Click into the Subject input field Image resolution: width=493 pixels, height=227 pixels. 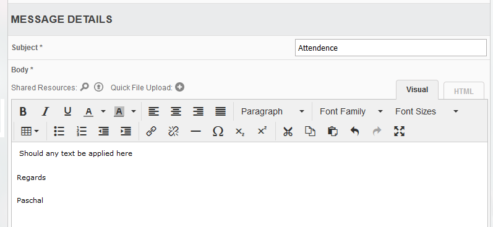391,48
